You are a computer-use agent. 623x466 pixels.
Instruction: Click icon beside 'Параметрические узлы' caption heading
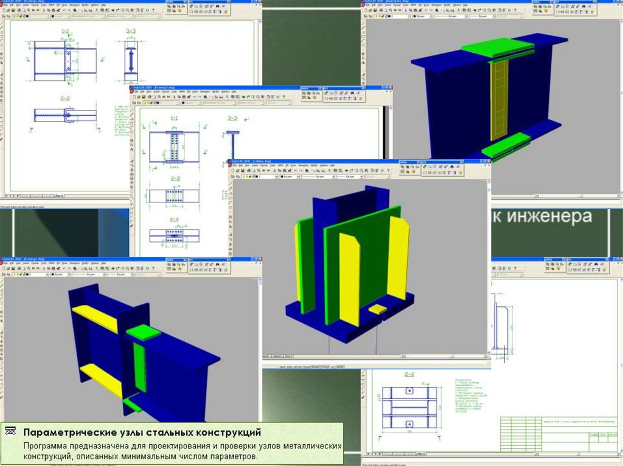[x=10, y=432]
